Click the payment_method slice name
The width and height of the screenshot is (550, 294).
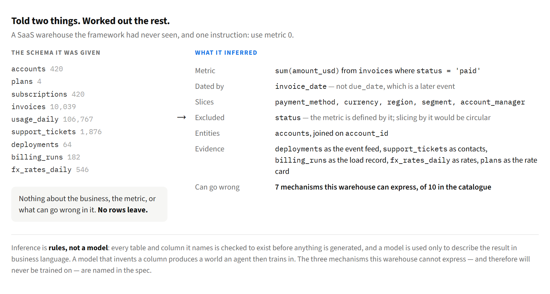tap(305, 102)
